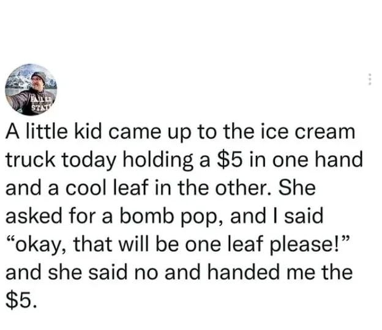Open the three-dot more options menu

369,80
